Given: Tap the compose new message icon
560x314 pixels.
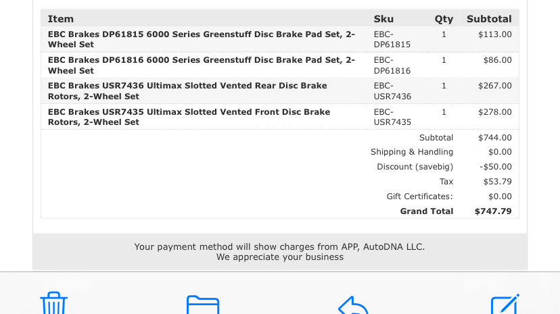Looking at the screenshot, I should pyautogui.click(x=505, y=304).
